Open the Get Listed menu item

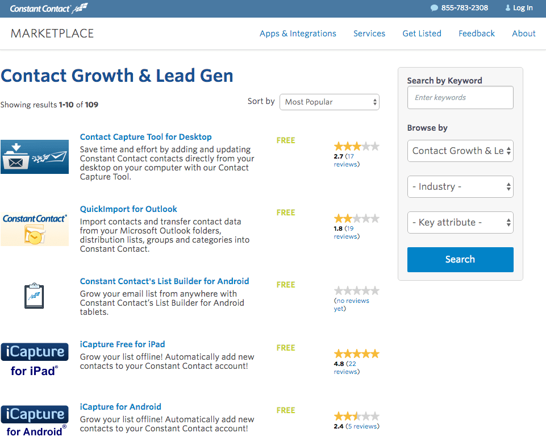pos(422,34)
